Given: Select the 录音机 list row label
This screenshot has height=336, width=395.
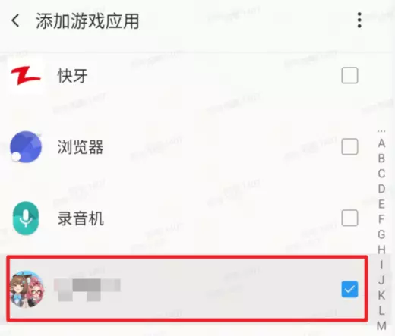Looking at the screenshot, I should click(x=81, y=218).
